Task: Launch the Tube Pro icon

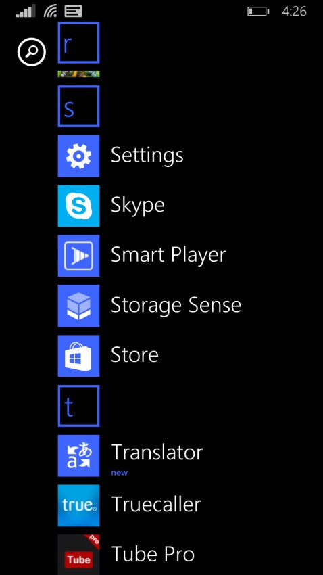Action: (79, 555)
